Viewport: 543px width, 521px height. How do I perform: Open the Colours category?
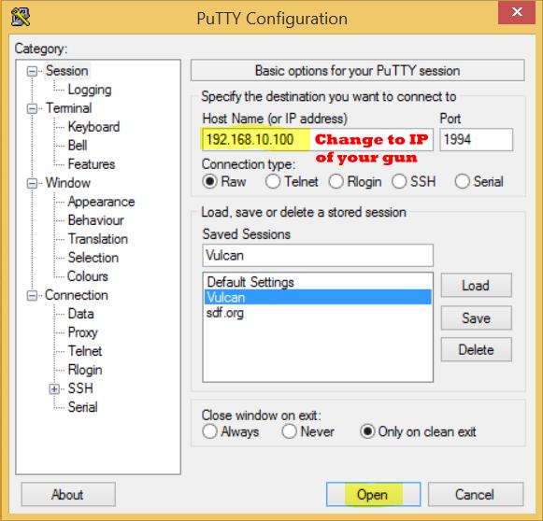(88, 276)
